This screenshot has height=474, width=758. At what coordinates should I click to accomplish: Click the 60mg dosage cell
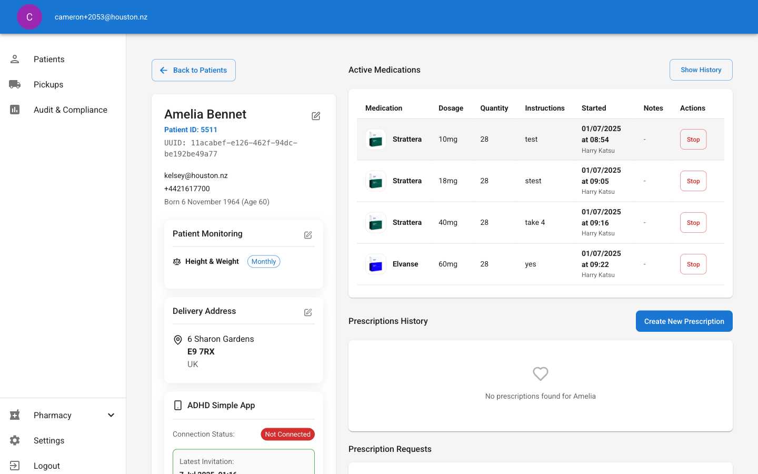(448, 264)
